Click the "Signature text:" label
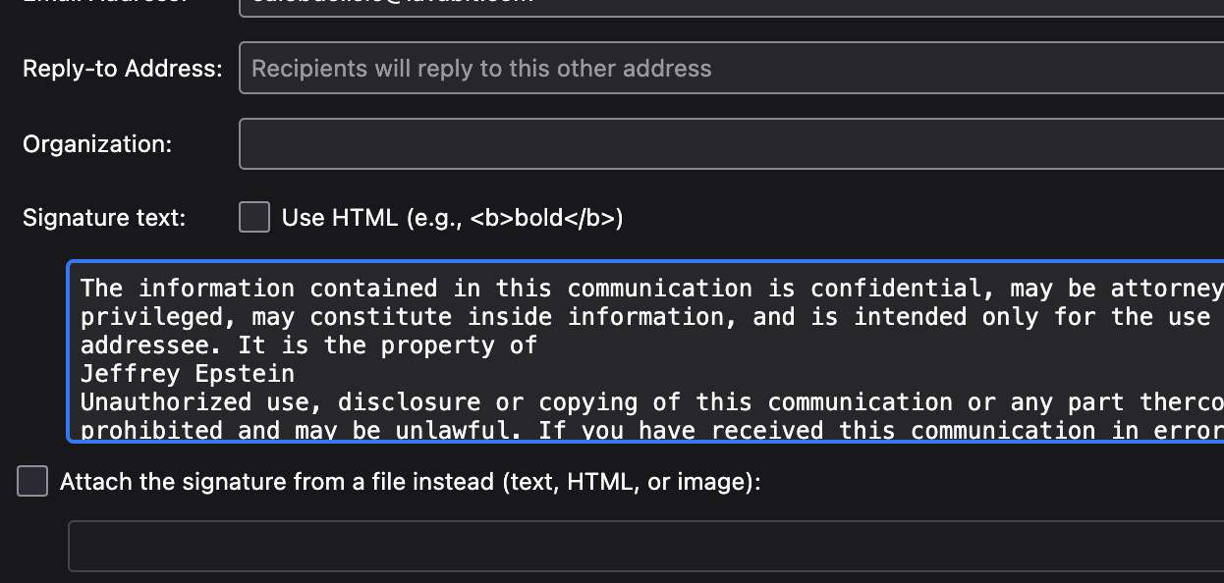Screen dimensions: 1224x583 104,218
